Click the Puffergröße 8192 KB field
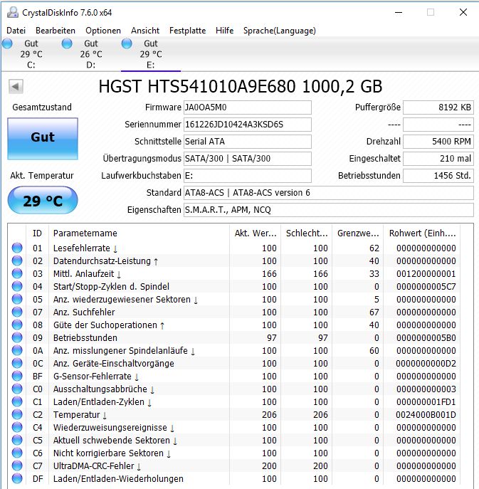The height and width of the screenshot is (489, 479). tap(438, 107)
